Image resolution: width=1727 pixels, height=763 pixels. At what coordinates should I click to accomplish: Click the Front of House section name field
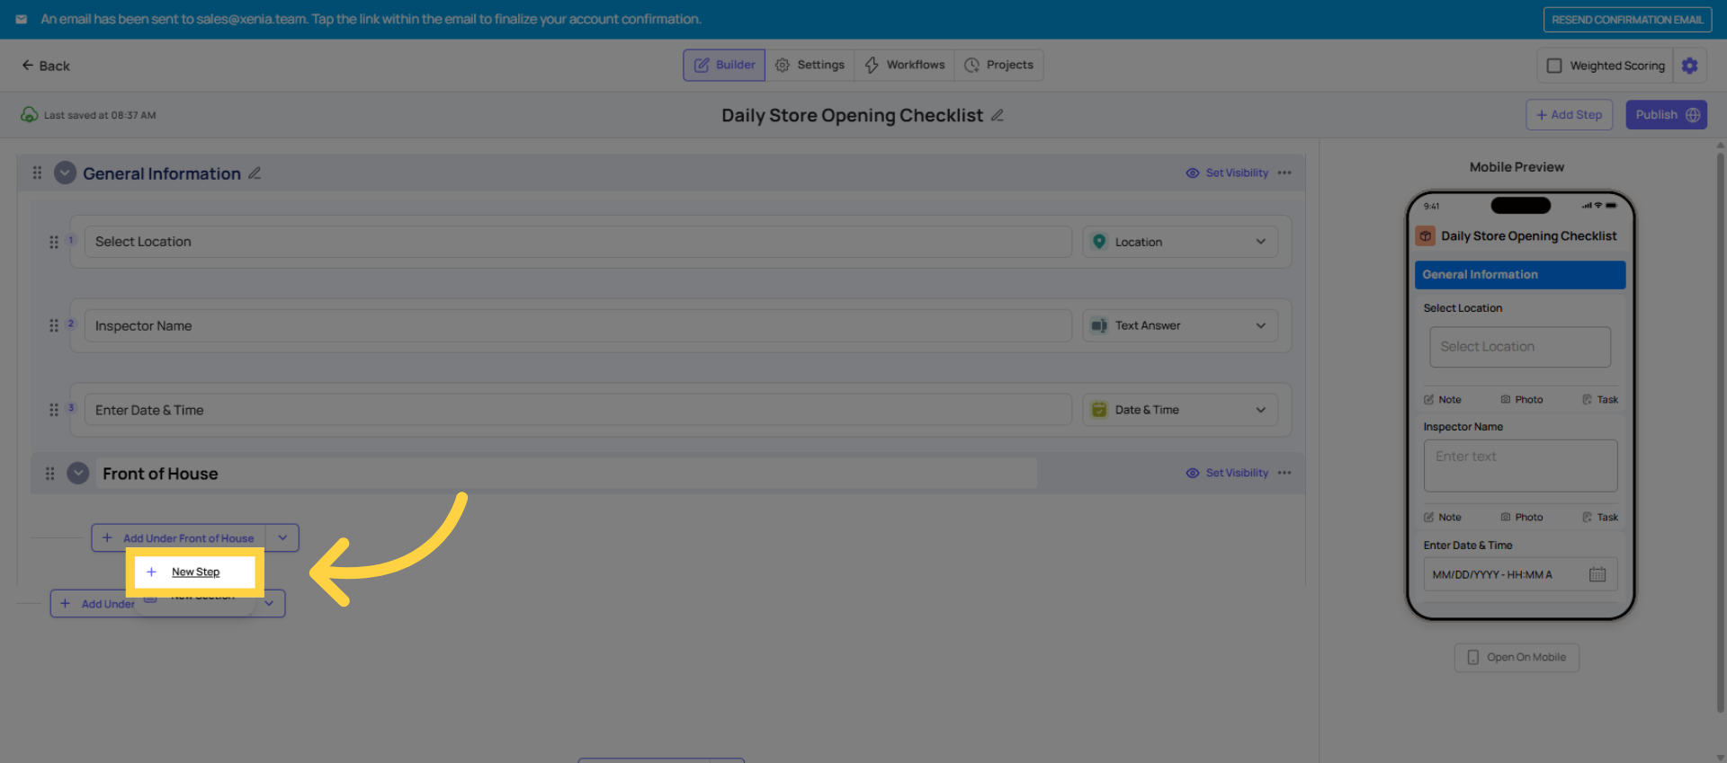pos(567,474)
